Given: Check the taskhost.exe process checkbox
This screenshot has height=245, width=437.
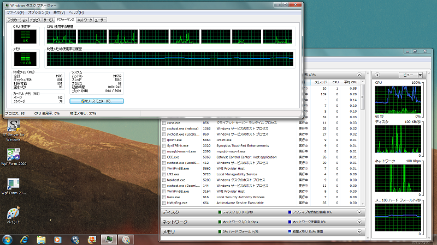Looking at the screenshot, I should coord(164,180).
